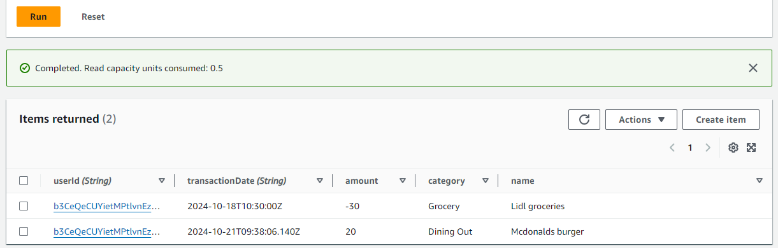Run the query with the orange button
Viewport: 778px width, 248px height.
click(38, 17)
